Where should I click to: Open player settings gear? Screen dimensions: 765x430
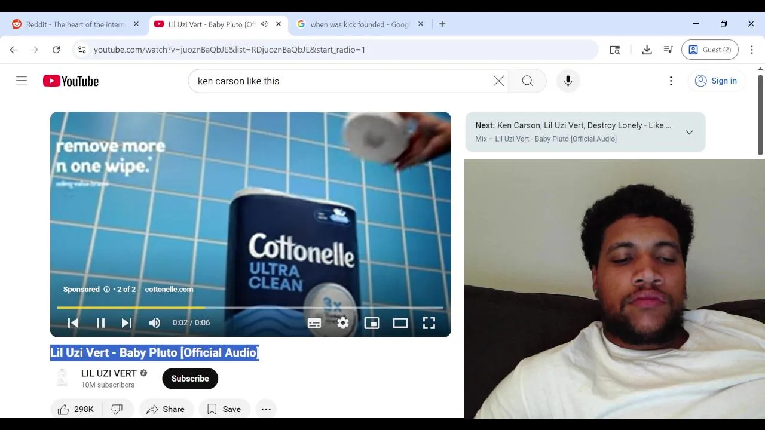tap(343, 323)
